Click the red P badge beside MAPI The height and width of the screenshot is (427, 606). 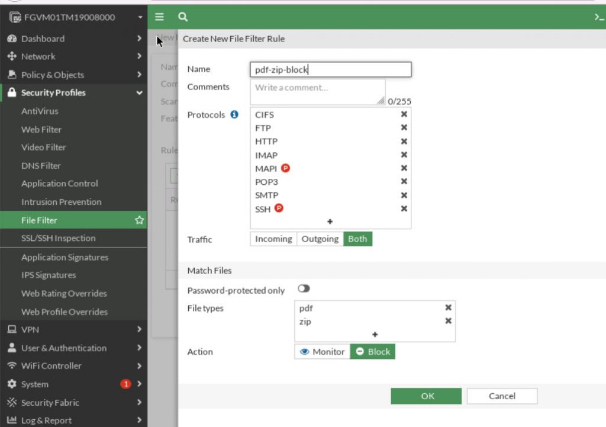pos(284,168)
